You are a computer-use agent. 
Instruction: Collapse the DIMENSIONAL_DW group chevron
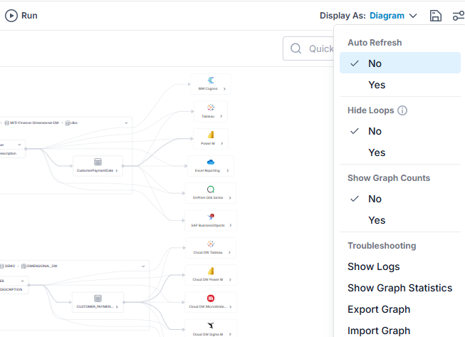click(143, 266)
